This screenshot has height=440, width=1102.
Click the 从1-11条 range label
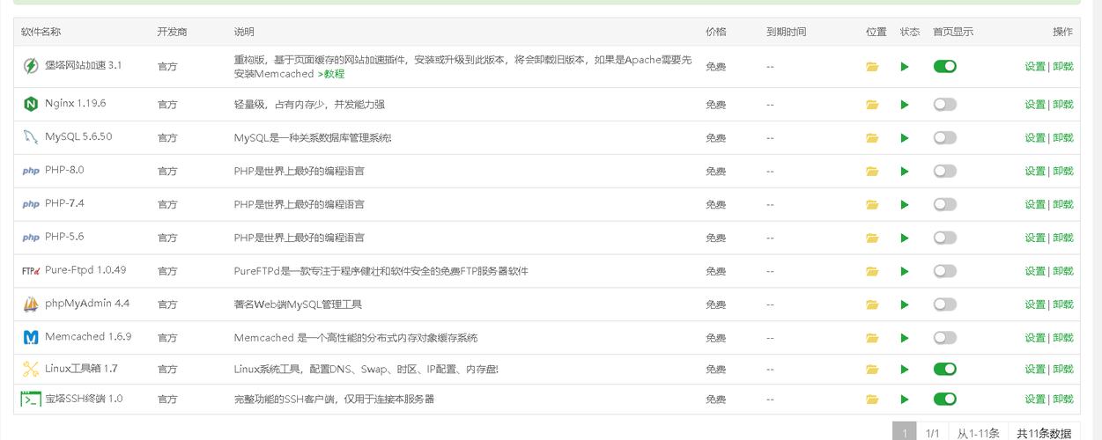click(978, 432)
